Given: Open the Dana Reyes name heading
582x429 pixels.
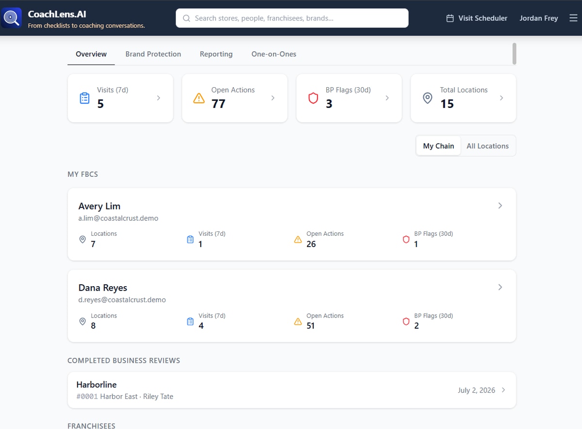Looking at the screenshot, I should (x=103, y=288).
